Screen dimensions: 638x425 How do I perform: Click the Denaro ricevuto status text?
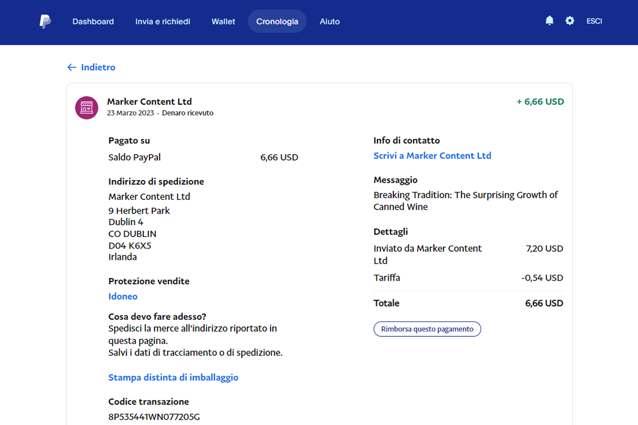click(188, 113)
